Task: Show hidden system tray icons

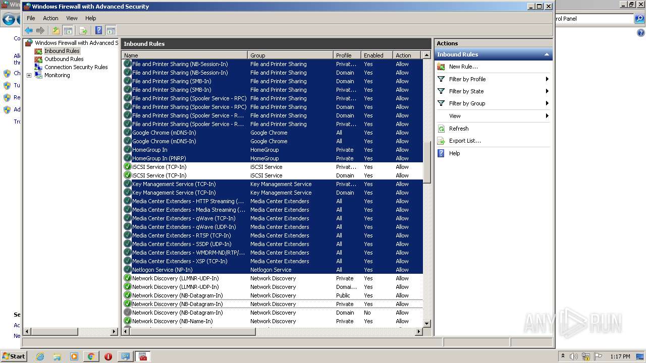Action: tap(563, 356)
